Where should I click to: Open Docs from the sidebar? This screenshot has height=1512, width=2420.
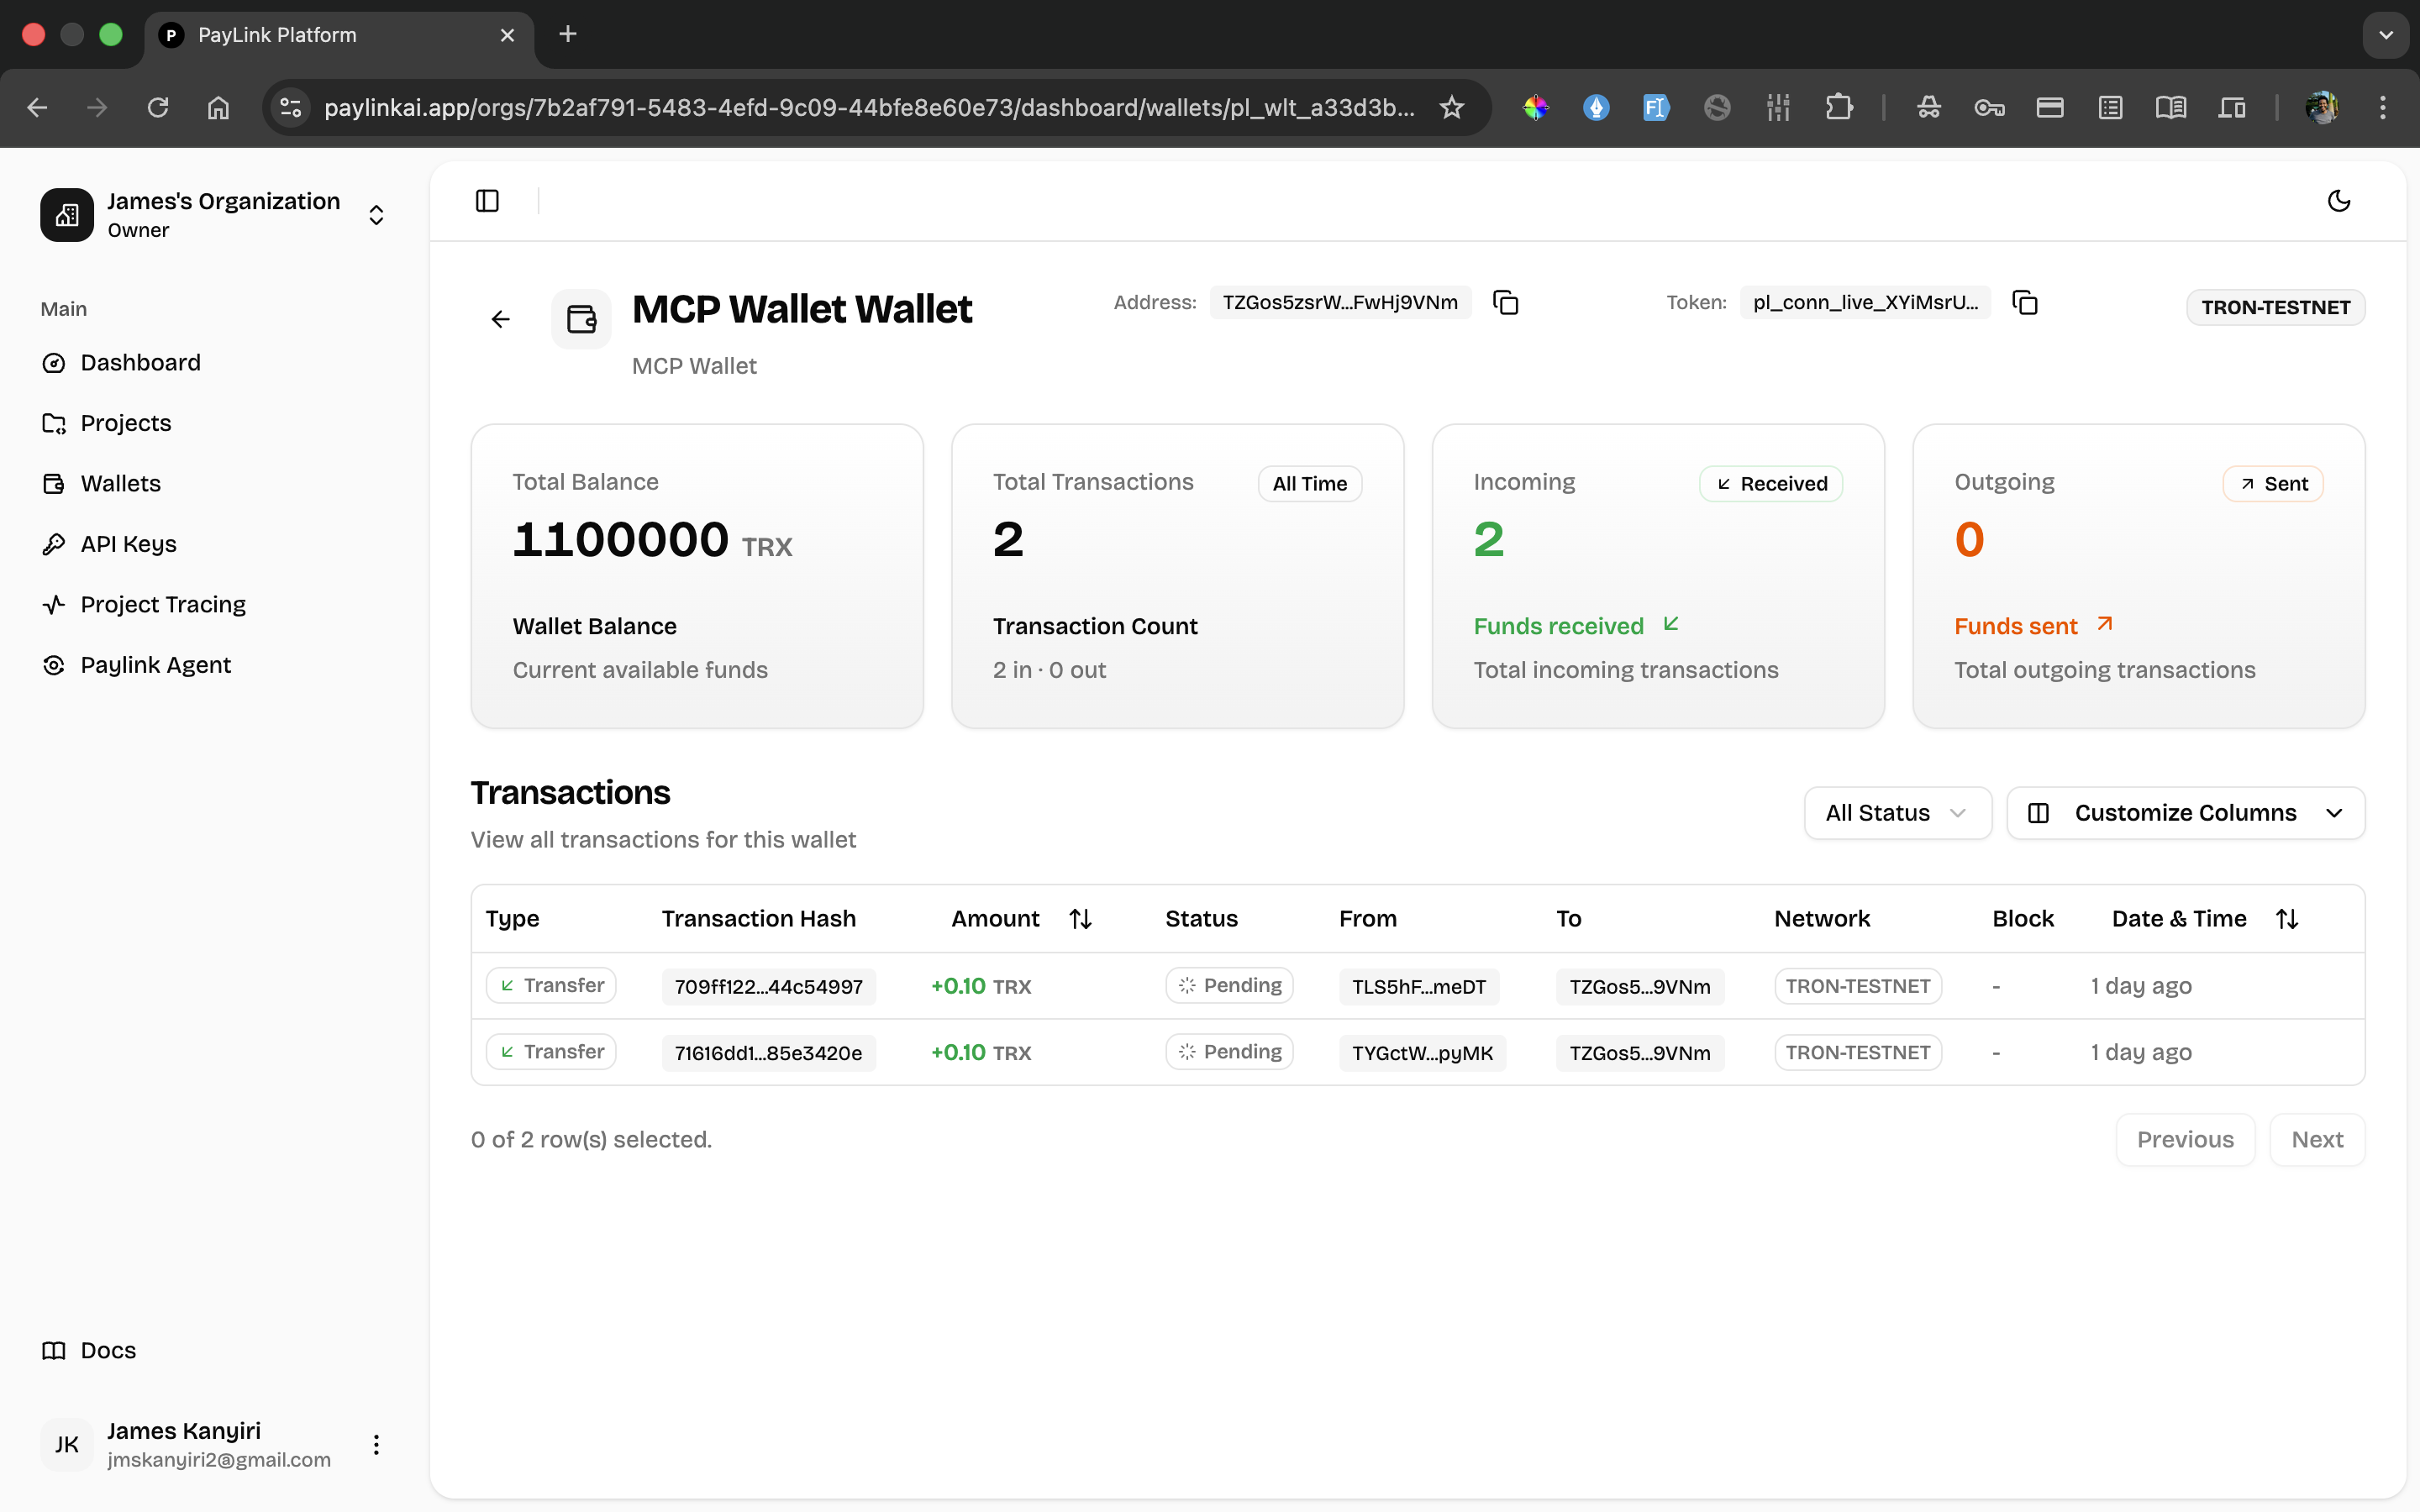pyautogui.click(x=106, y=1350)
